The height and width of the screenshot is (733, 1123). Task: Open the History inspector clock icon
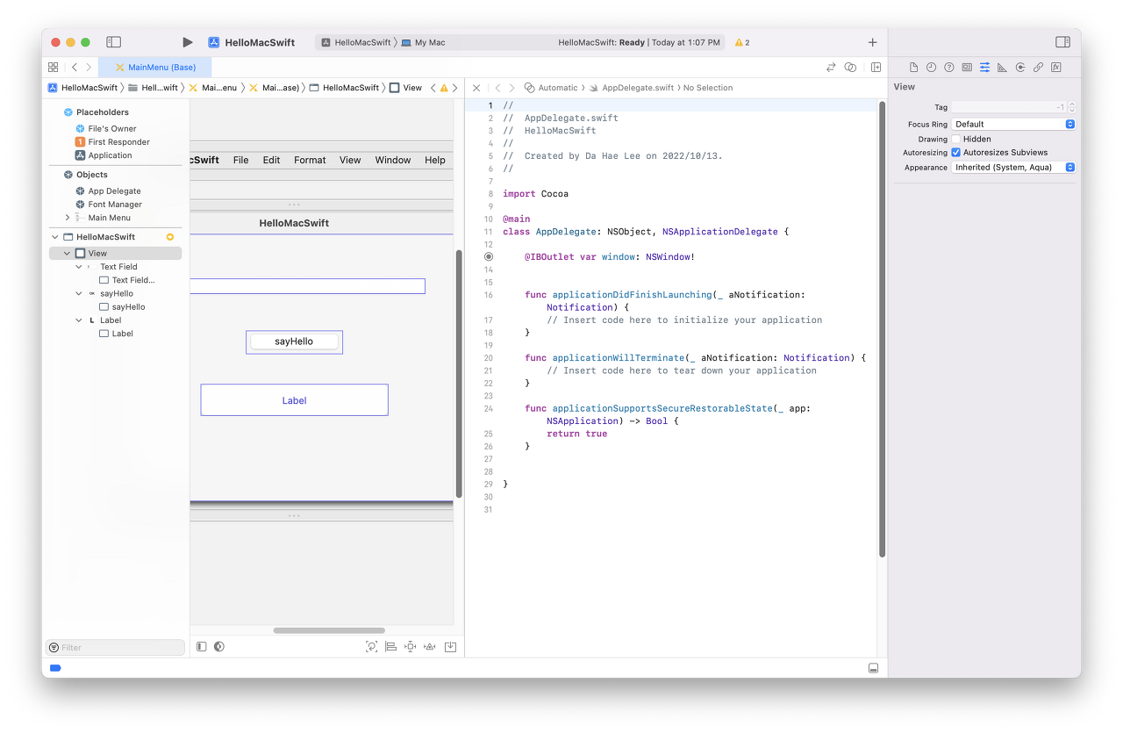(x=931, y=67)
